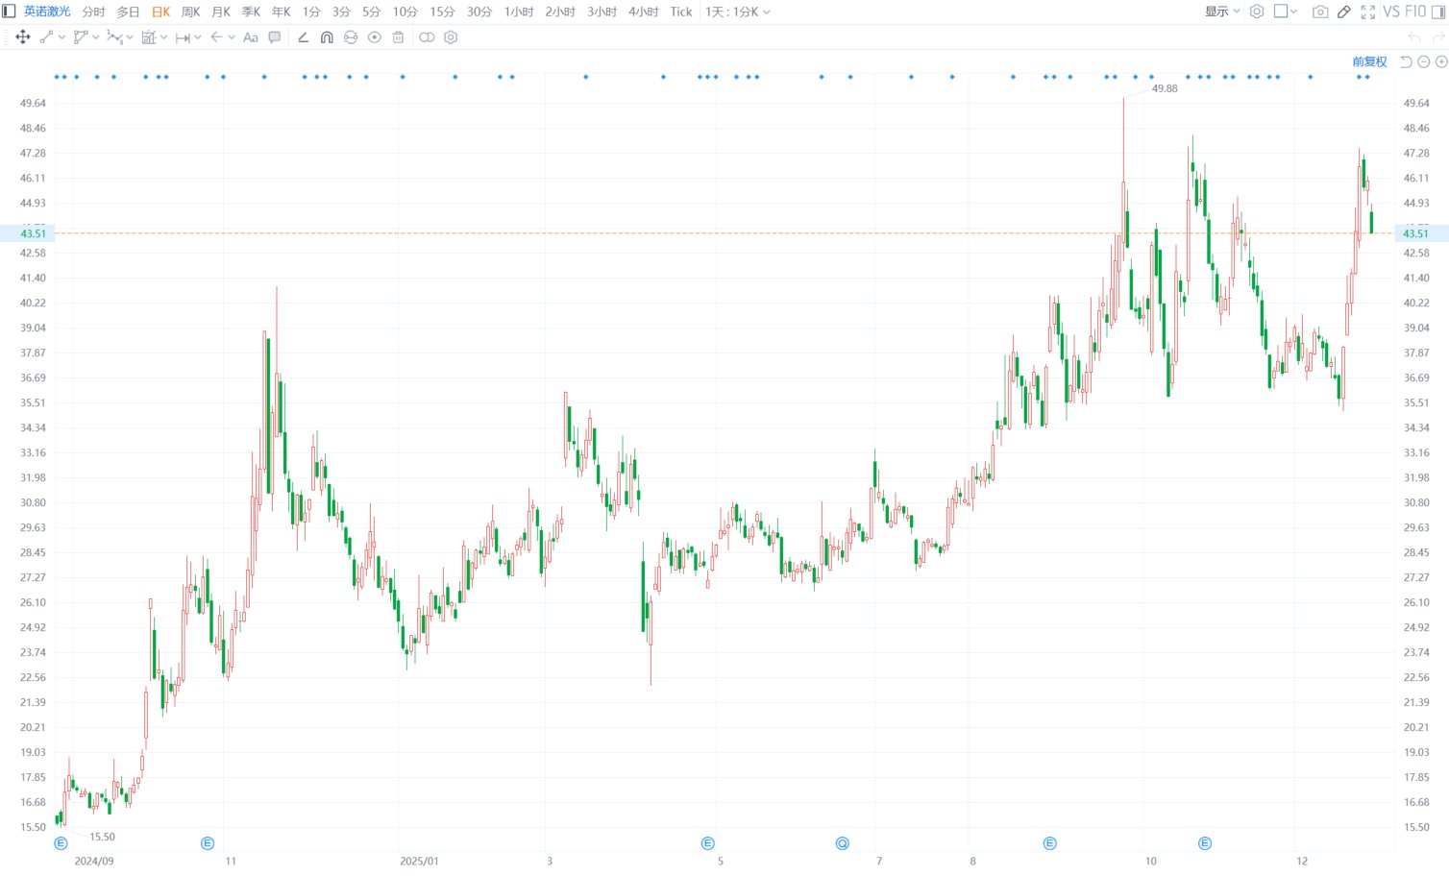Click the 前复权 adjustment link
Screen dimensions: 1449x876
pos(1369,61)
